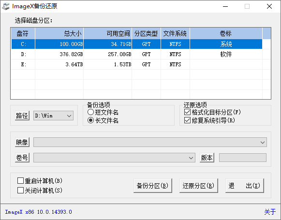Image resolution: width=281 pixels, height=220 pixels.
Task: Click the 3.64TB size cell
Action: (59, 64)
